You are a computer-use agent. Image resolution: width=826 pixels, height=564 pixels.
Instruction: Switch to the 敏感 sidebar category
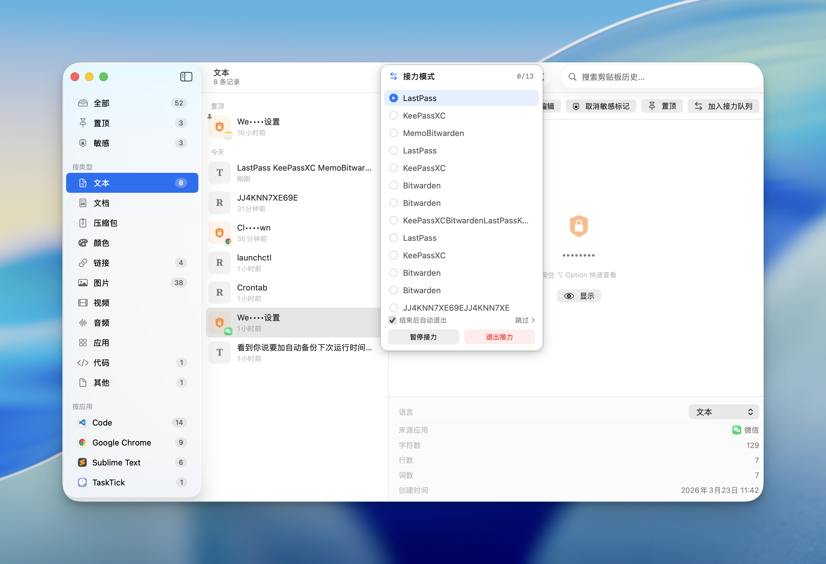pyautogui.click(x=101, y=143)
